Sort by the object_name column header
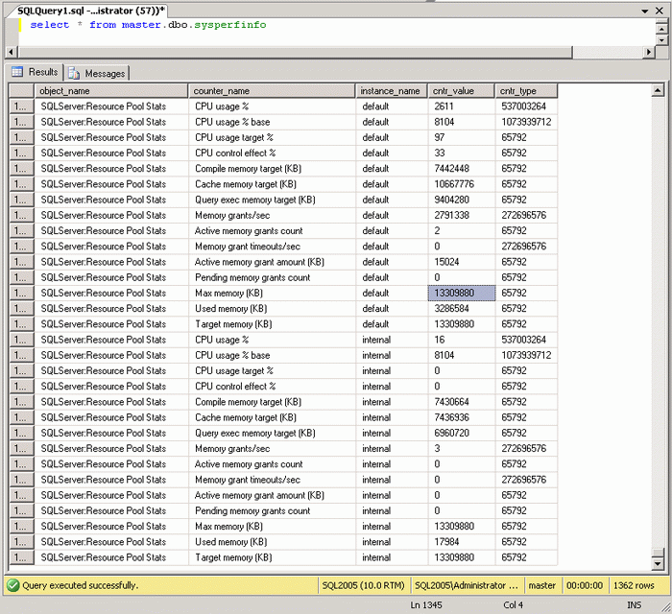 coord(111,91)
